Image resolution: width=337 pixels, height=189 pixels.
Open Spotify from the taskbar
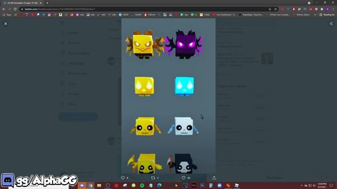click(142, 185)
